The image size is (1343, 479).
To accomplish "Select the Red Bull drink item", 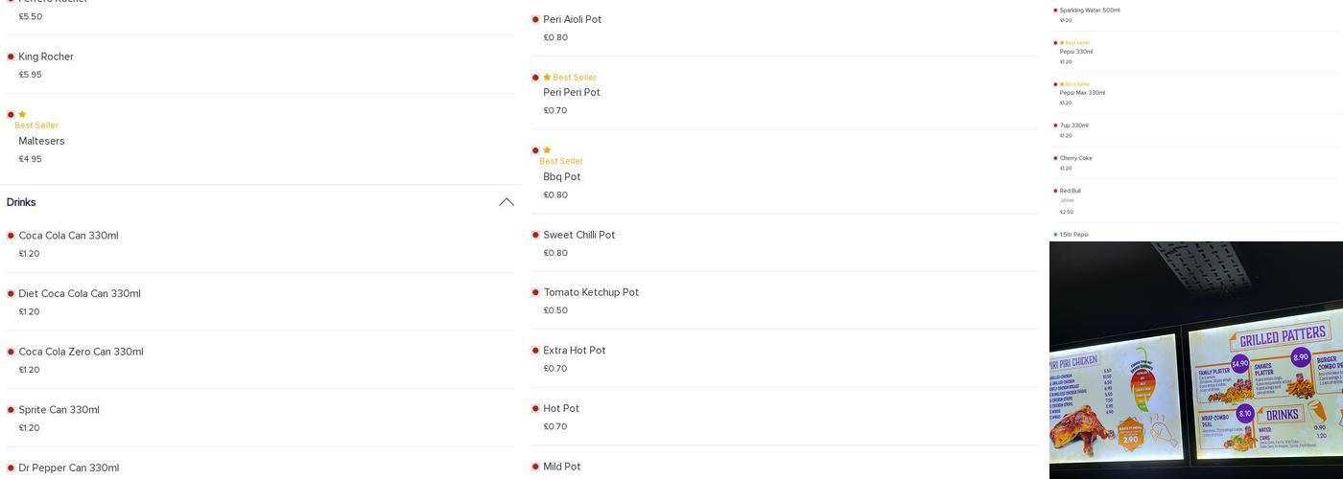I will (1070, 192).
